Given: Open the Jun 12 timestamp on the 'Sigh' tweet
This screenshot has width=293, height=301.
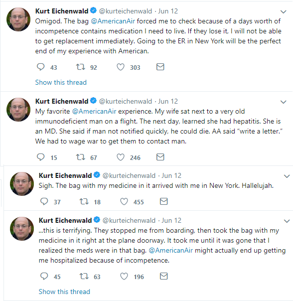Looking at the screenshot, I should pos(171,175).
